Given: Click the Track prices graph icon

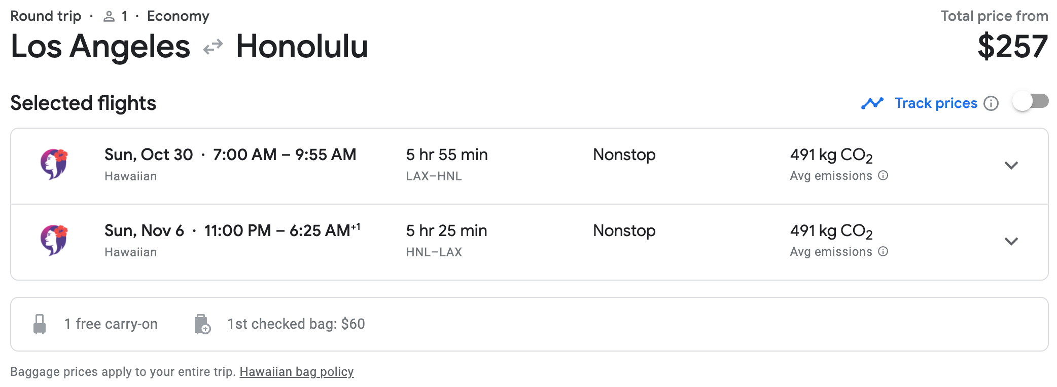Looking at the screenshot, I should click(x=872, y=103).
